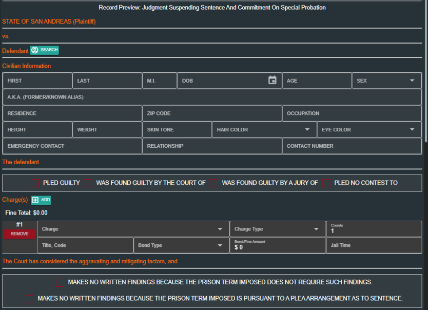Open the SEX dropdown
Image resolution: width=428 pixels, height=310 pixels.
point(413,81)
